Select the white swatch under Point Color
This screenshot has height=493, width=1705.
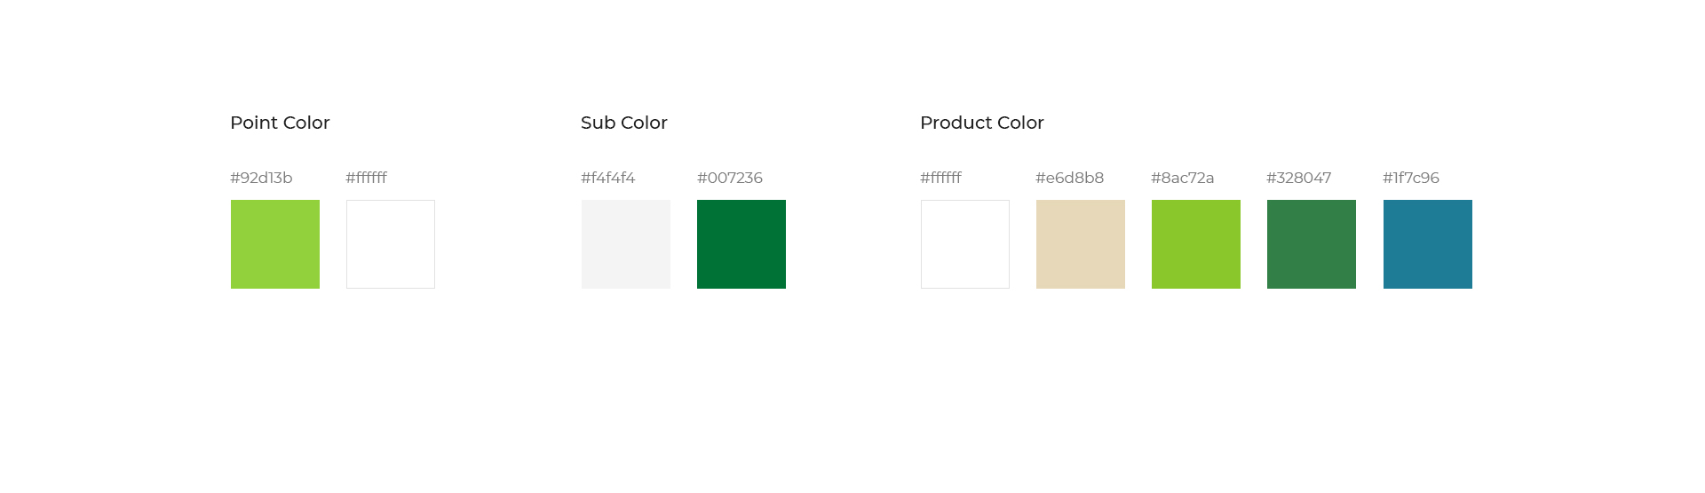pos(391,244)
